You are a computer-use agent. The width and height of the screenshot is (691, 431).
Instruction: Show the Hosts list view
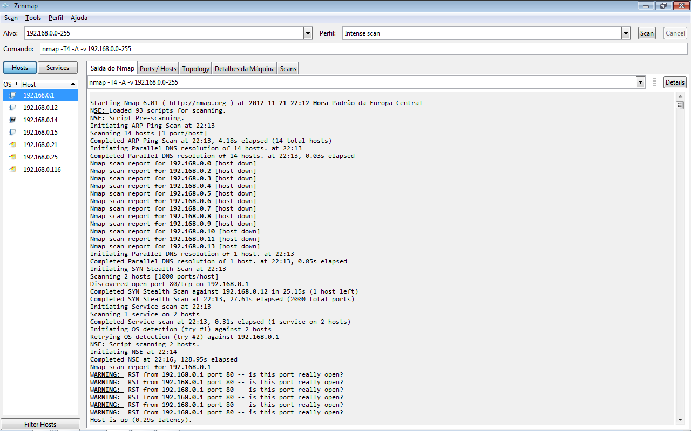pyautogui.click(x=20, y=68)
